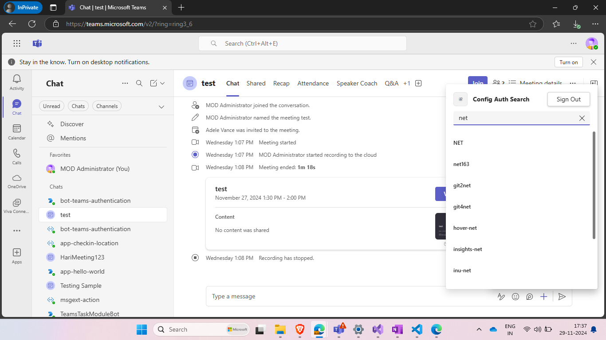Open the Chat pane more options ellipsis

point(125,83)
